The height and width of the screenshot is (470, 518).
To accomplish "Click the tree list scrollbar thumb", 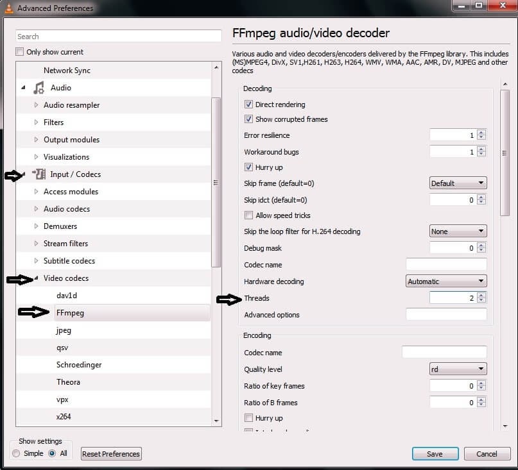I will pos(216,183).
